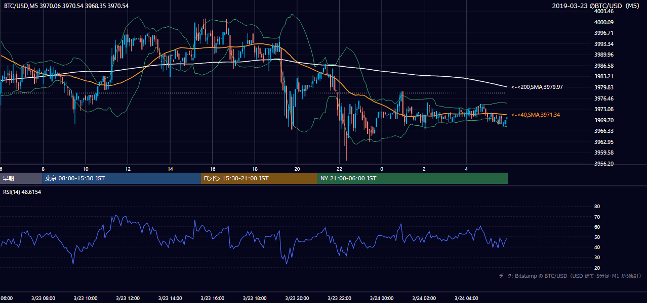Screen dimensions: 647x303
Task: Select the 40 SMA label reading 3971.34
Action: (535, 115)
